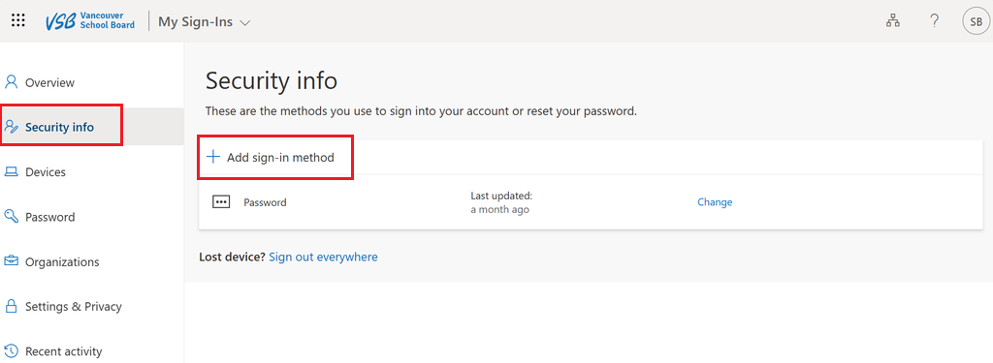
Task: Expand the My Sign-Ins dropdown chevron
Action: click(x=245, y=22)
